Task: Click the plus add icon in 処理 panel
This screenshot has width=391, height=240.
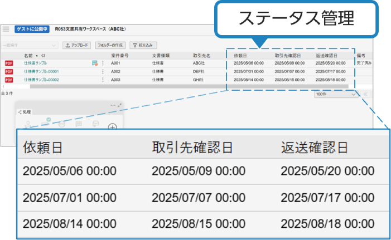Action: 113,127
